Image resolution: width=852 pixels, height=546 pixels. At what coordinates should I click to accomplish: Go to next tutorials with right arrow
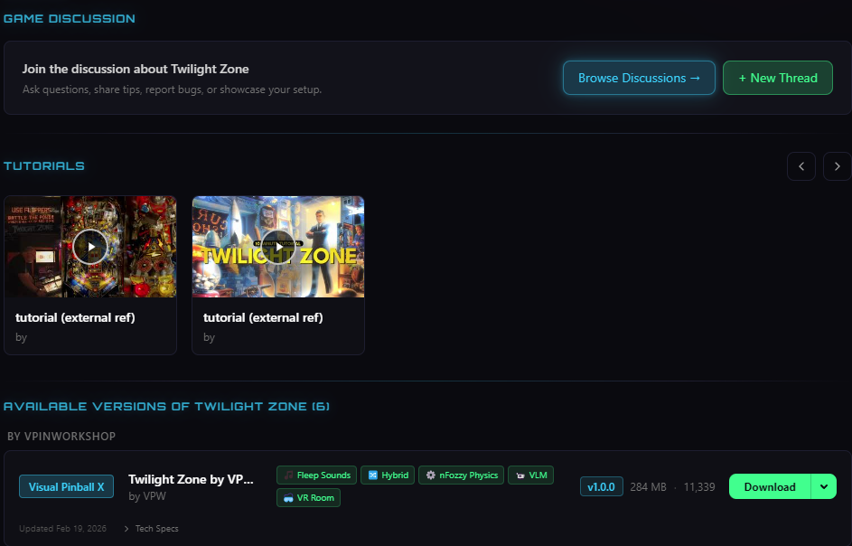tap(837, 166)
